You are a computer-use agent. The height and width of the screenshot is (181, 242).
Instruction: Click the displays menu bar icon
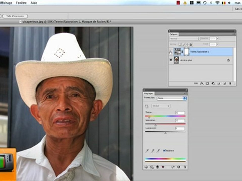[198, 3]
